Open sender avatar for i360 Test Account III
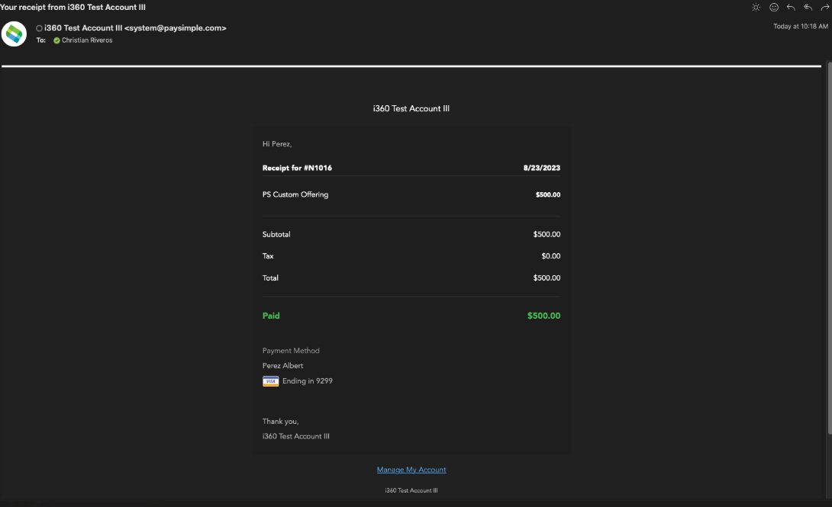This screenshot has height=507, width=832. pyautogui.click(x=14, y=34)
